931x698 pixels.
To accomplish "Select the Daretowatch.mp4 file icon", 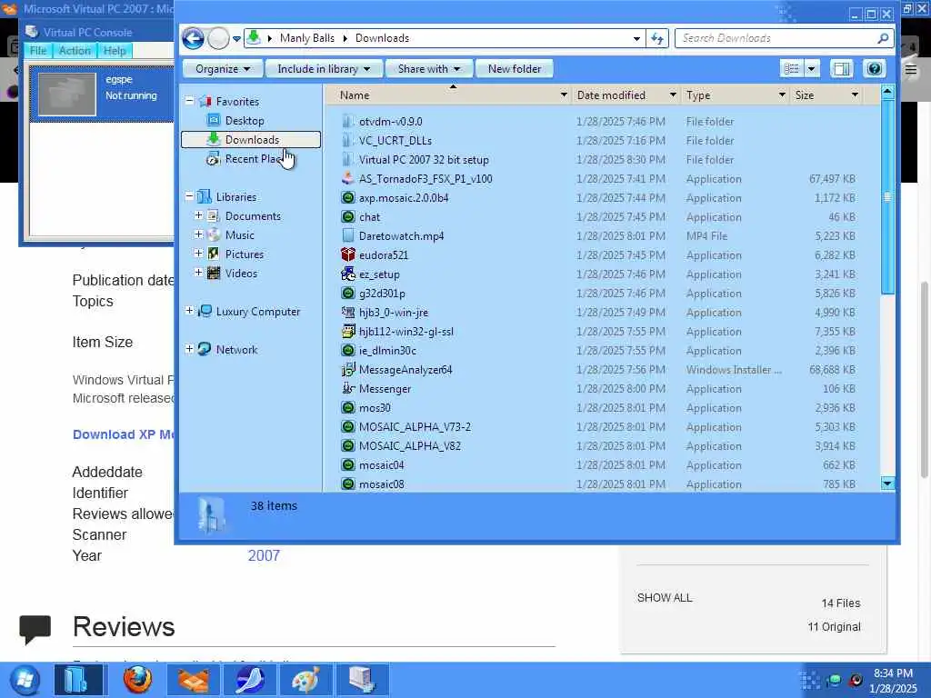I will pyautogui.click(x=348, y=235).
